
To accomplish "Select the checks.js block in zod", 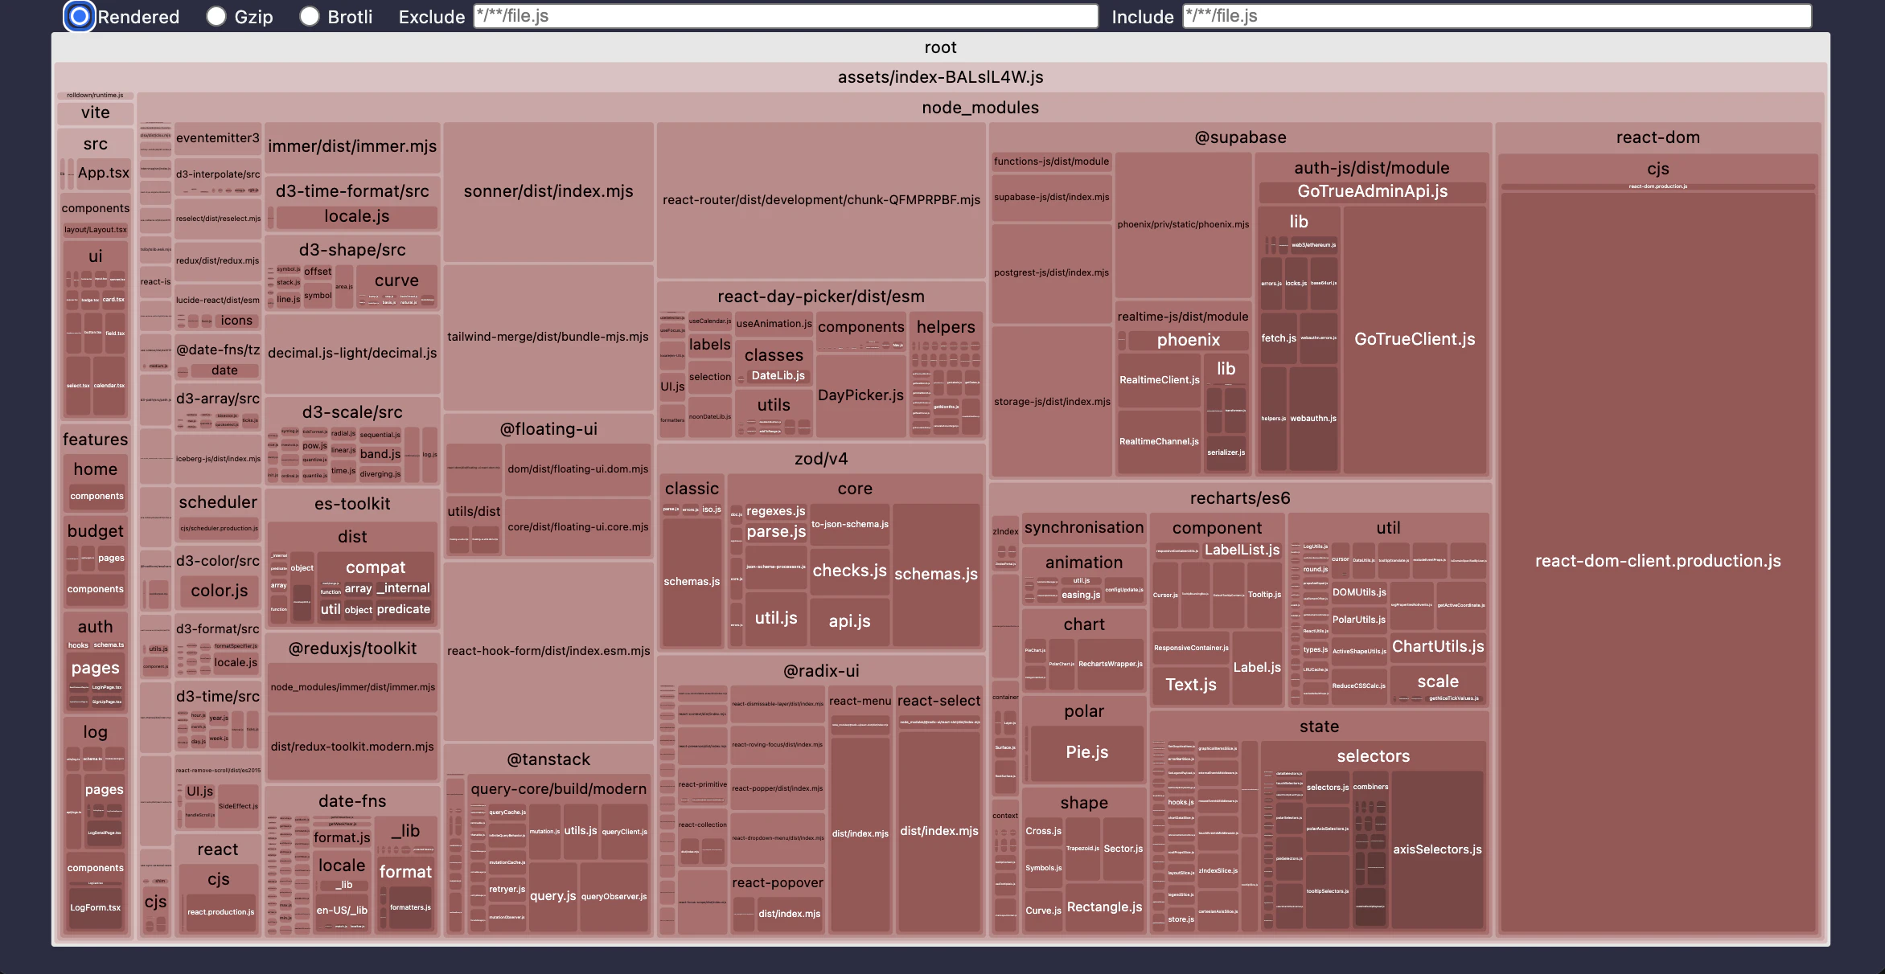I will click(x=849, y=571).
